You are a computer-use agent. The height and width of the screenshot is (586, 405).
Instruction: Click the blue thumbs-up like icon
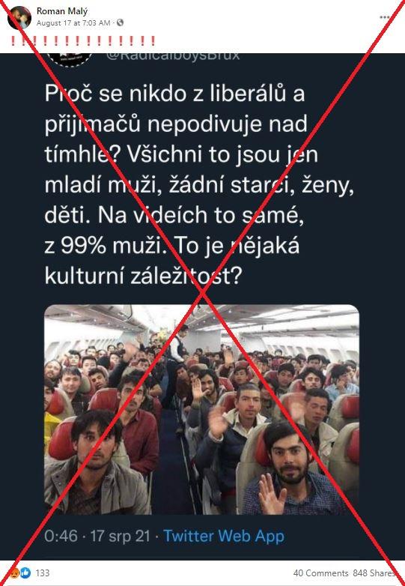click(25, 573)
